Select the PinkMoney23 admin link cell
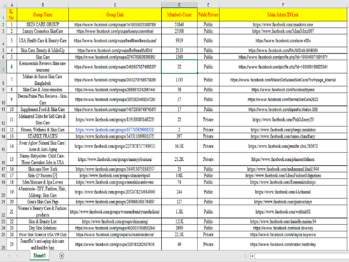This screenshot has height=262, width=349. tap(283, 119)
